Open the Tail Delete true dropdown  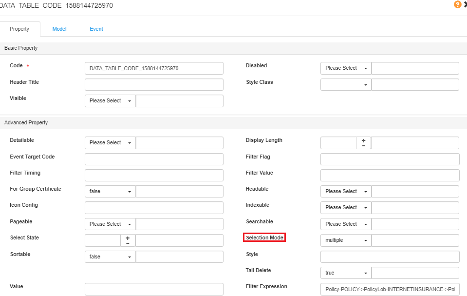[346, 273]
